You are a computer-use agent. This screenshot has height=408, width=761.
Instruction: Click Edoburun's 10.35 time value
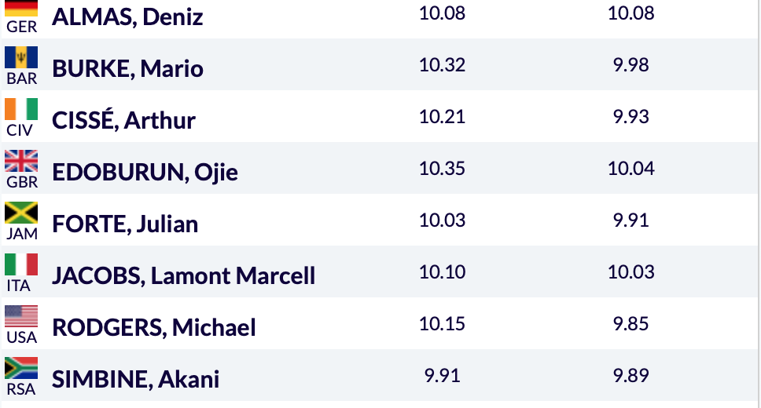tap(442, 168)
